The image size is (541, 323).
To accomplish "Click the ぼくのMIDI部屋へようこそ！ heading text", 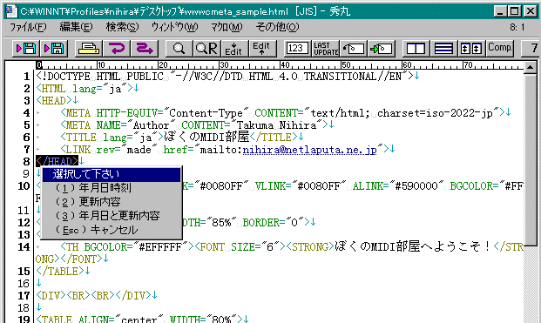I will (412, 246).
